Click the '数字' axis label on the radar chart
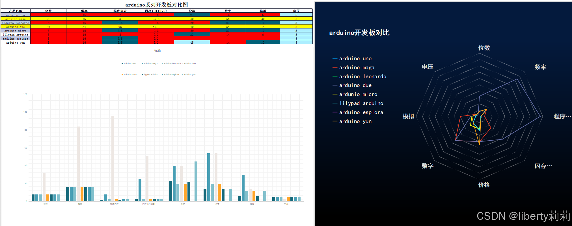Screen dimensions: 572x226 tap(428, 166)
